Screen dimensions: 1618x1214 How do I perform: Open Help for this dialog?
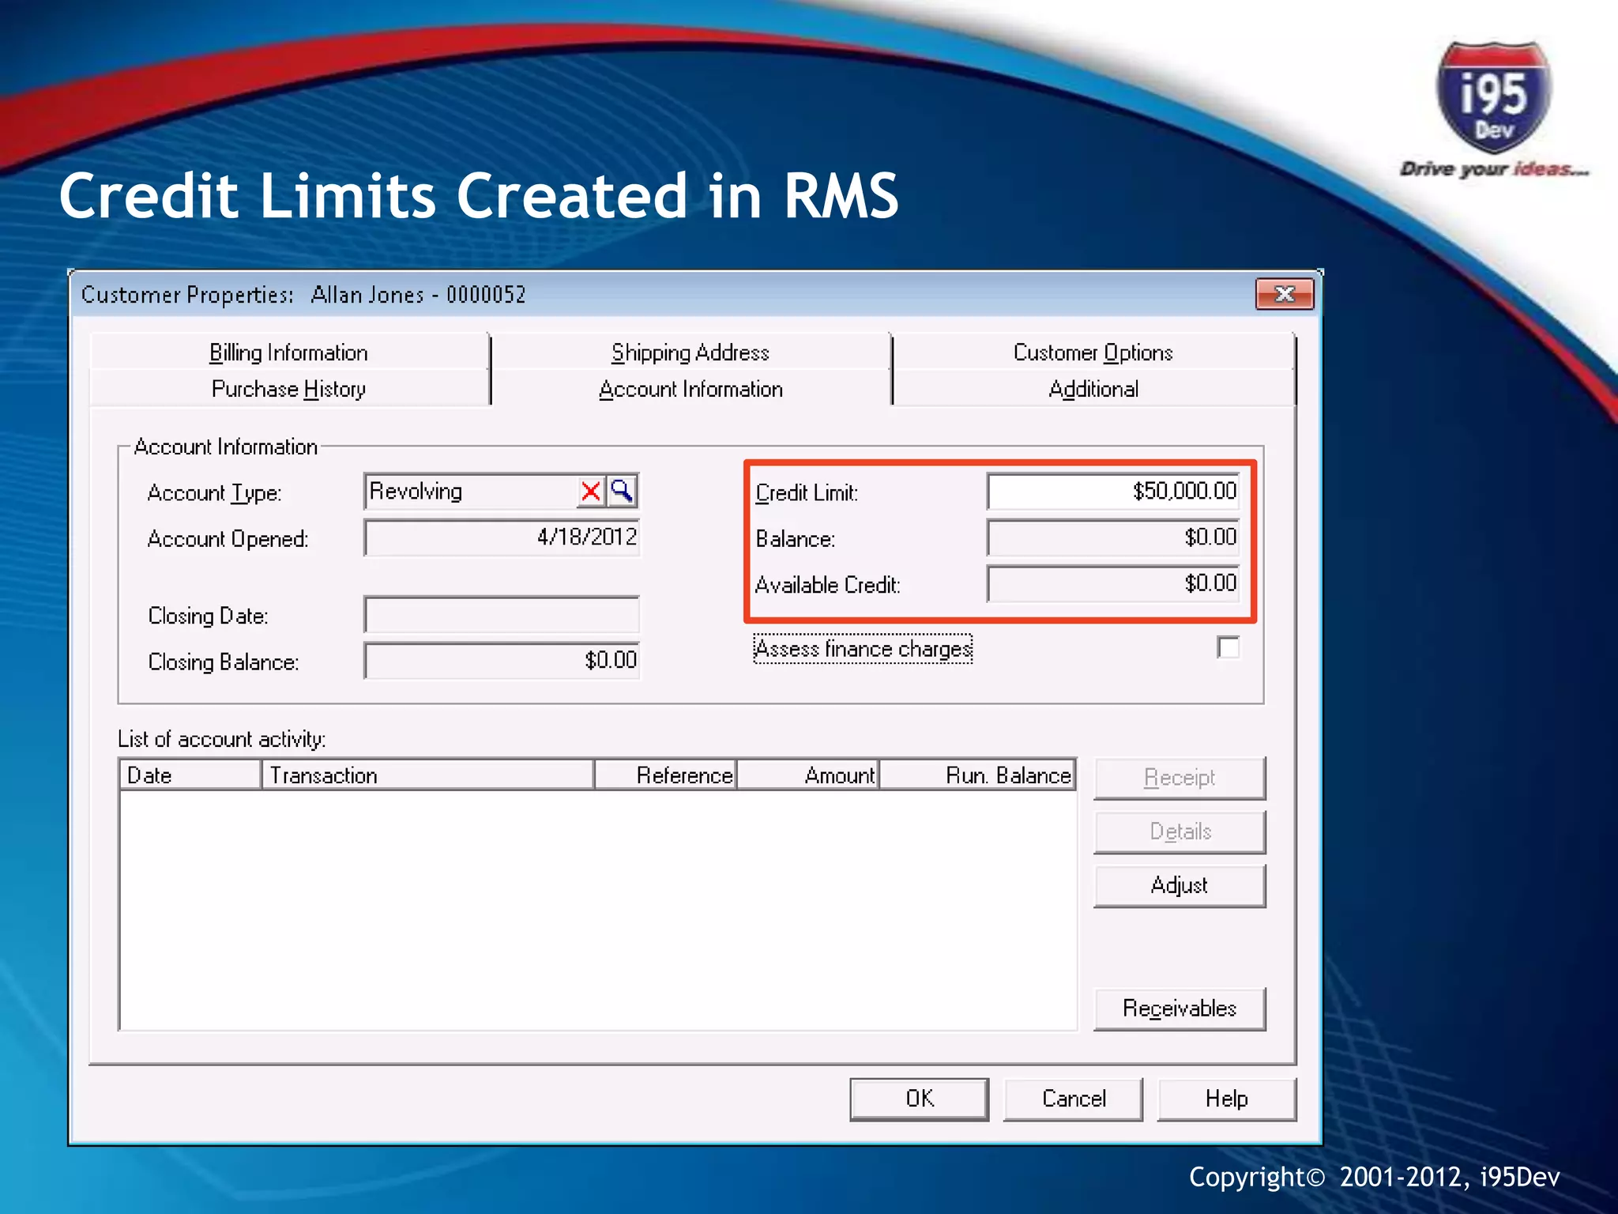coord(1227,1099)
